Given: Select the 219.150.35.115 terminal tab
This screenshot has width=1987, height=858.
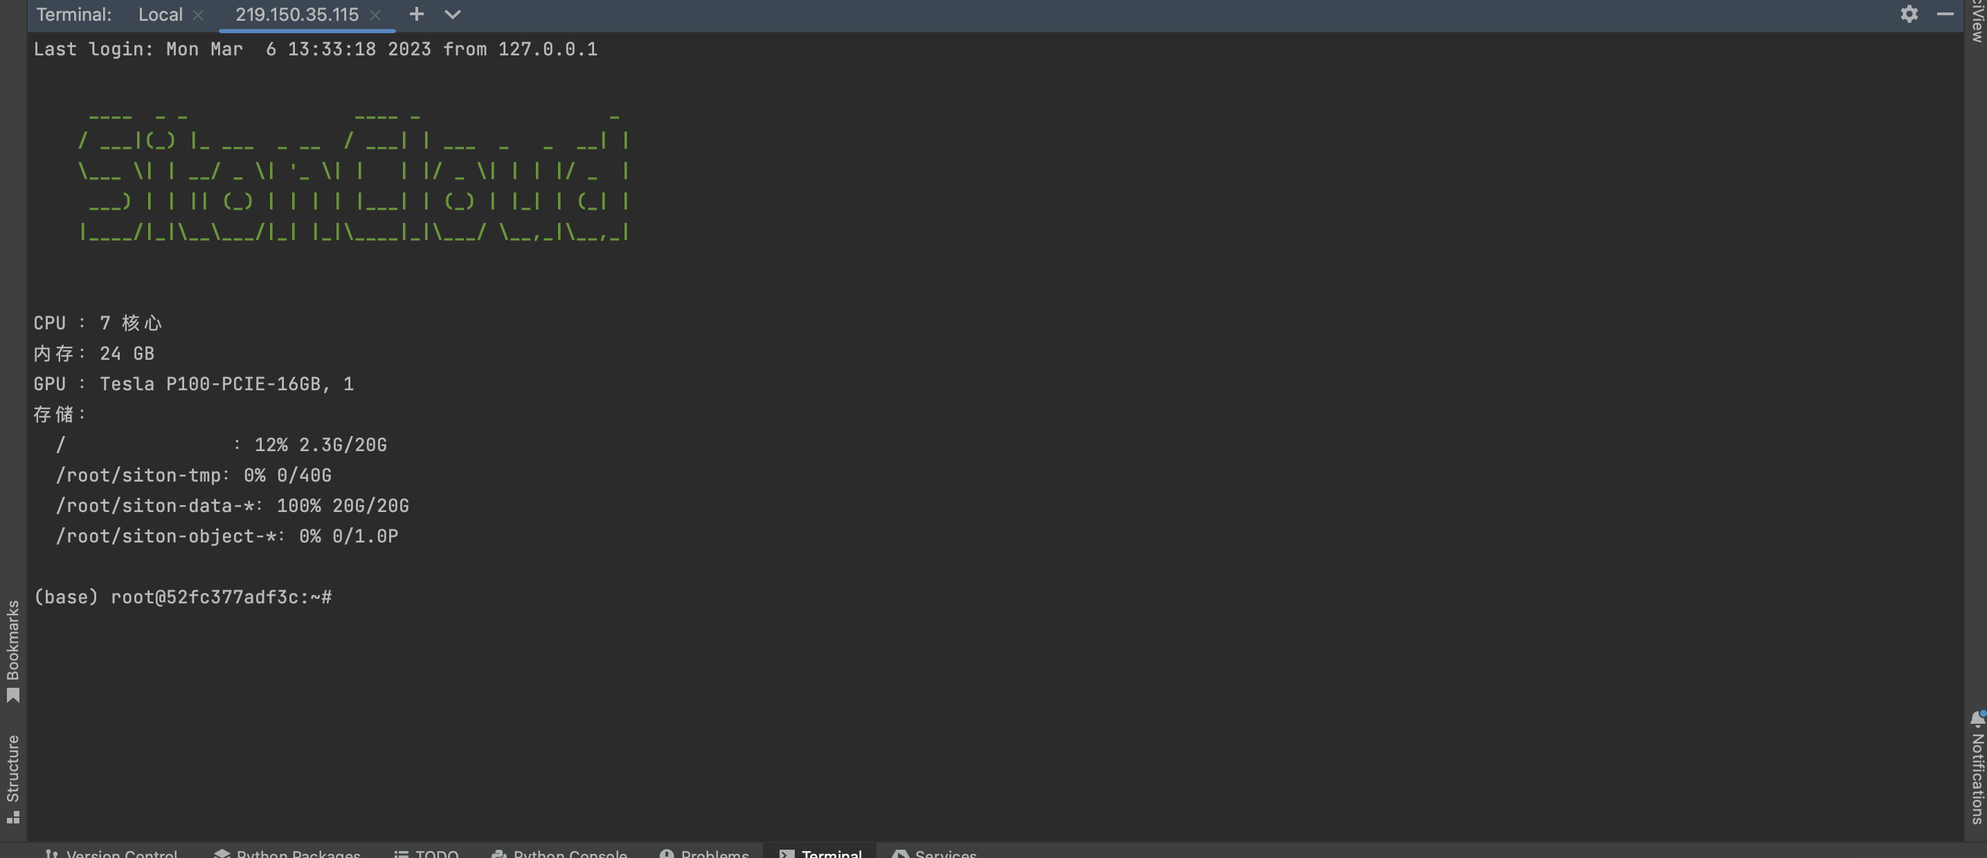Looking at the screenshot, I should point(297,15).
